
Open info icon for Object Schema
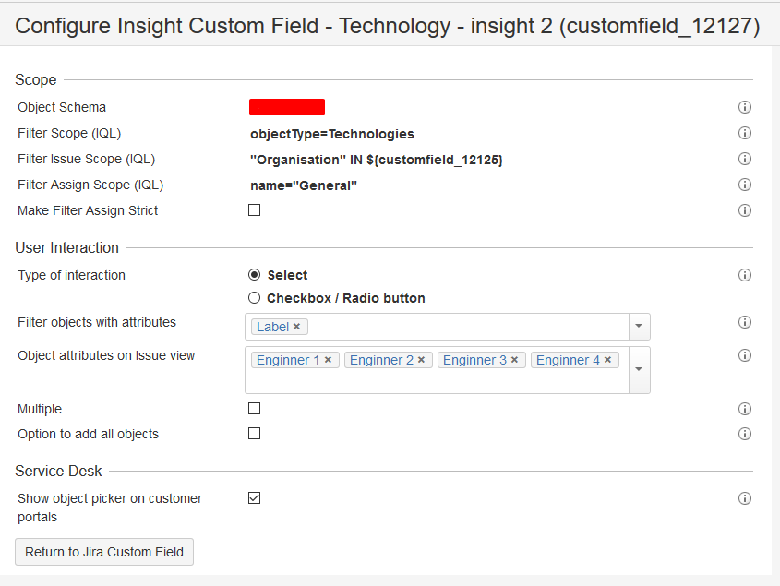744,107
